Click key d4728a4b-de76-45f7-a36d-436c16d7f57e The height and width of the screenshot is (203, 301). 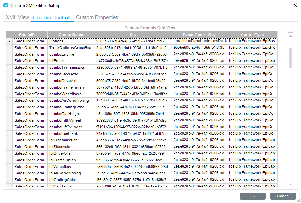coord(133,61)
